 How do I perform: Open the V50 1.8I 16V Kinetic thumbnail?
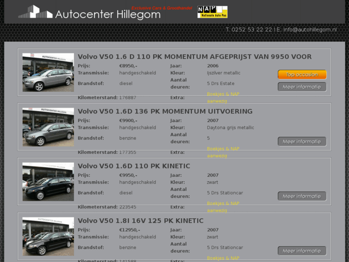click(48, 236)
